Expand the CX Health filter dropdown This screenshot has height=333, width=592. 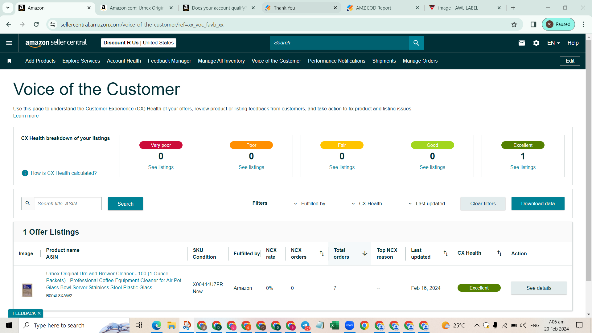[x=367, y=203]
